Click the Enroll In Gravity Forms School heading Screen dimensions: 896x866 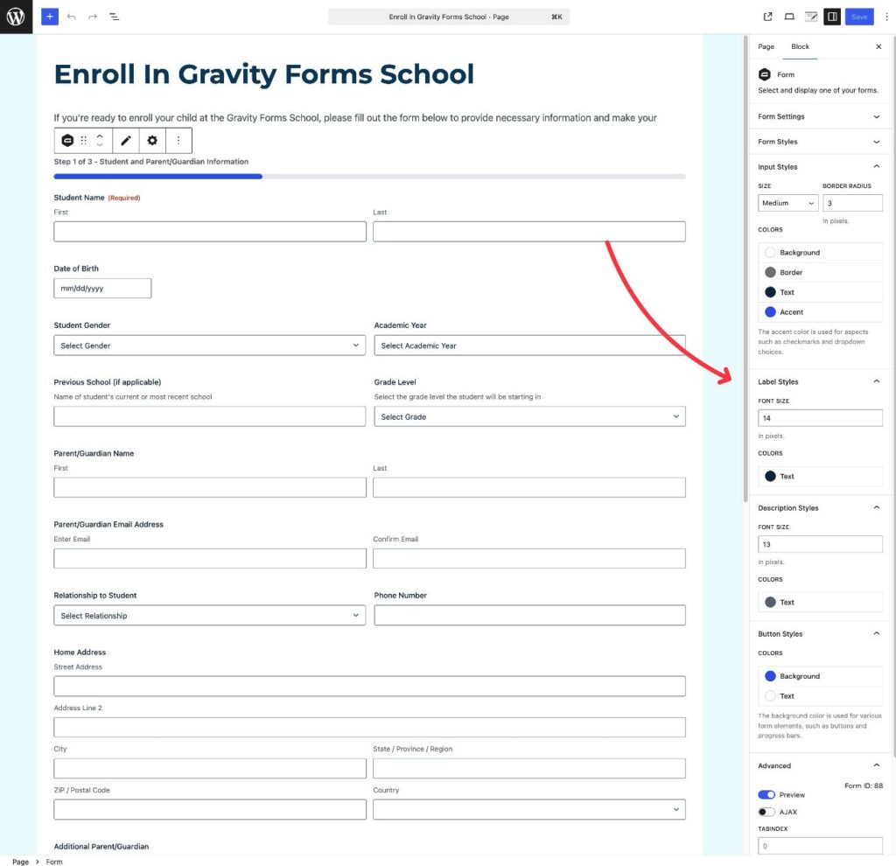click(263, 74)
